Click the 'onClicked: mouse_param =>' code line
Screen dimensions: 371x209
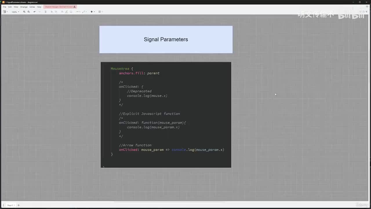pos(172,150)
